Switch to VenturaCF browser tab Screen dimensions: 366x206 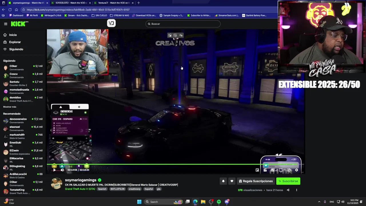coord(114,3)
